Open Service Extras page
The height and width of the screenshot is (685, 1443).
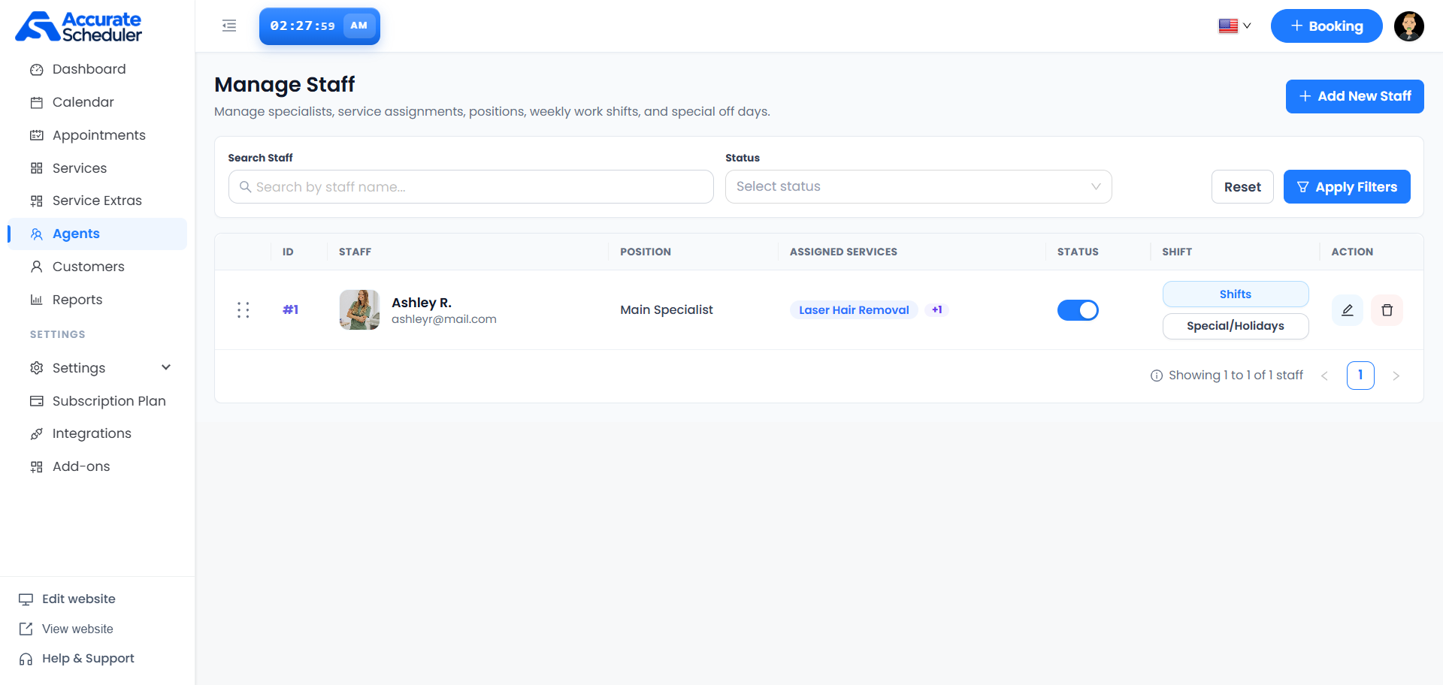pyautogui.click(x=98, y=201)
